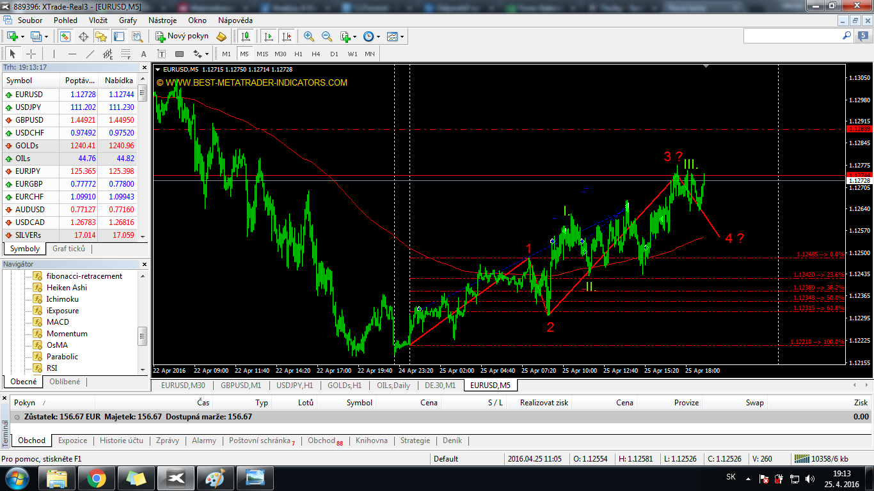Image resolution: width=874 pixels, height=491 pixels.
Task: Open the Periods clock icon
Action: [x=369, y=36]
